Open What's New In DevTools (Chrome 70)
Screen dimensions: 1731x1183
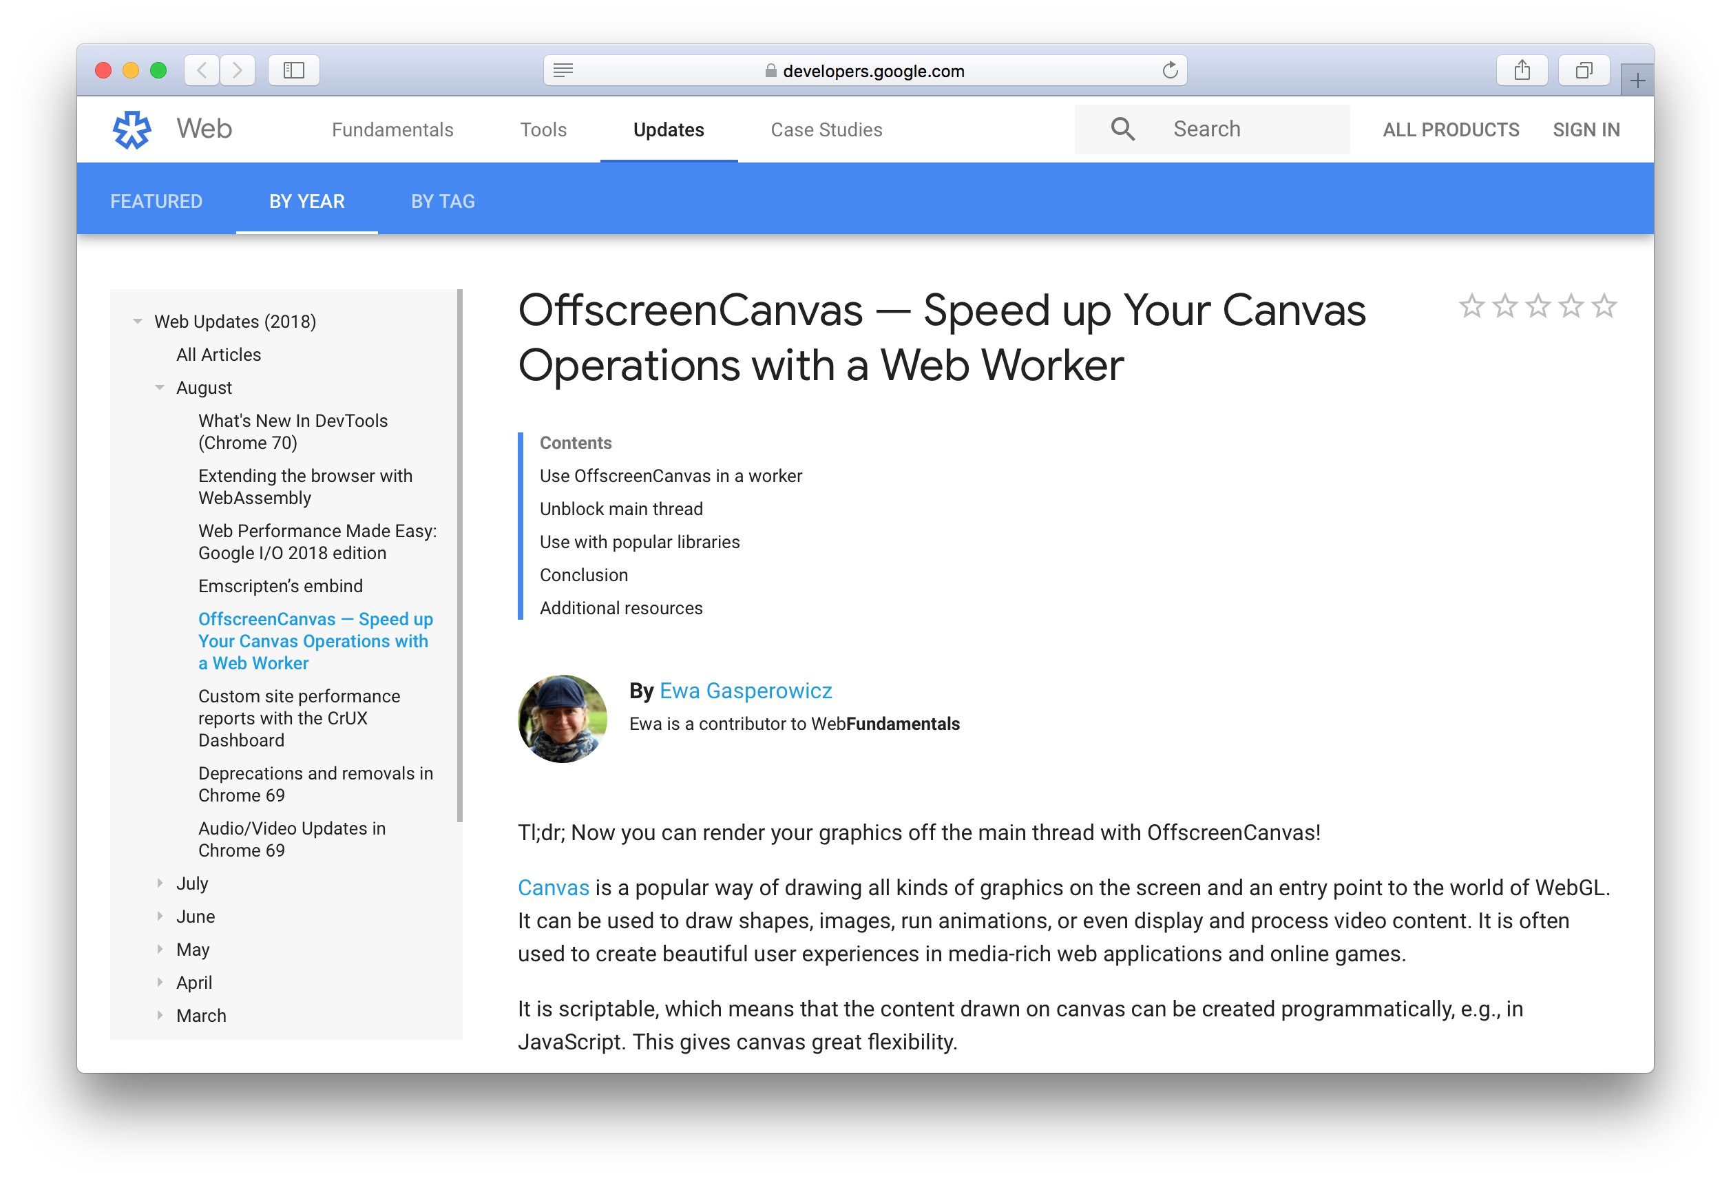click(293, 431)
